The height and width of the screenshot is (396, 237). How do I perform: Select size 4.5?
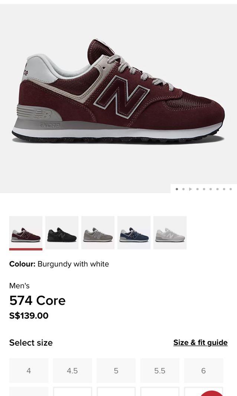tap(72, 370)
